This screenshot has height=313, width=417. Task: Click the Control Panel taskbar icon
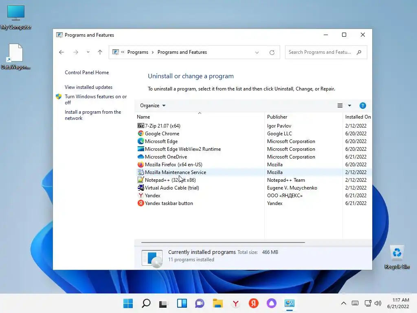[x=290, y=303]
